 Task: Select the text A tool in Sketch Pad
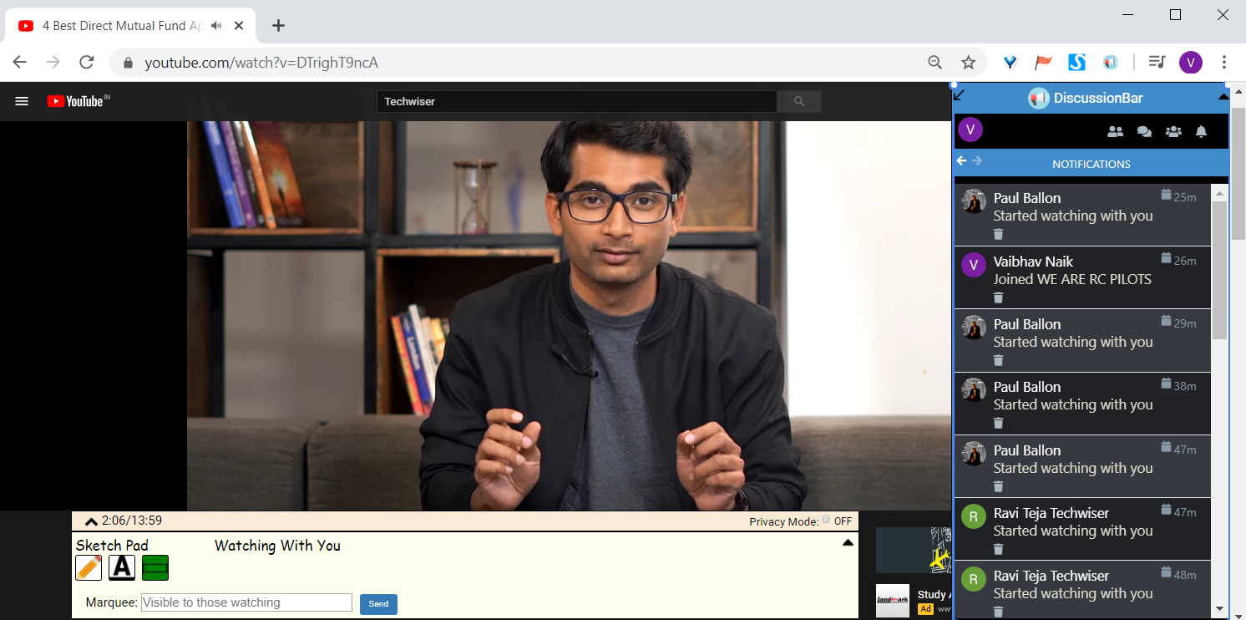pos(122,568)
